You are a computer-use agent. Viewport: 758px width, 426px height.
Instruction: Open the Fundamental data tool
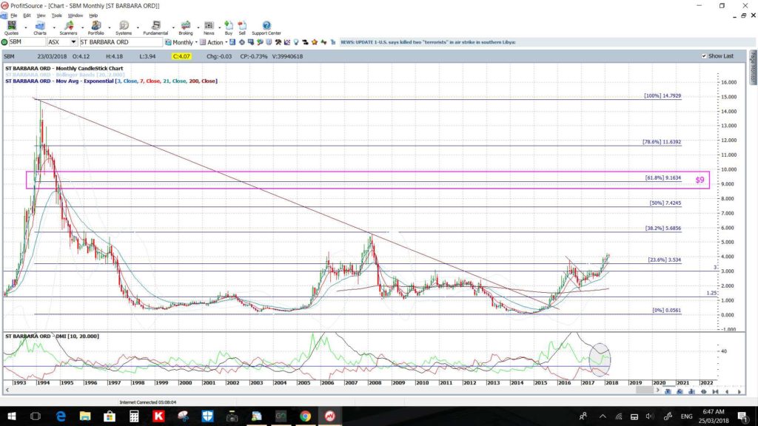point(155,28)
